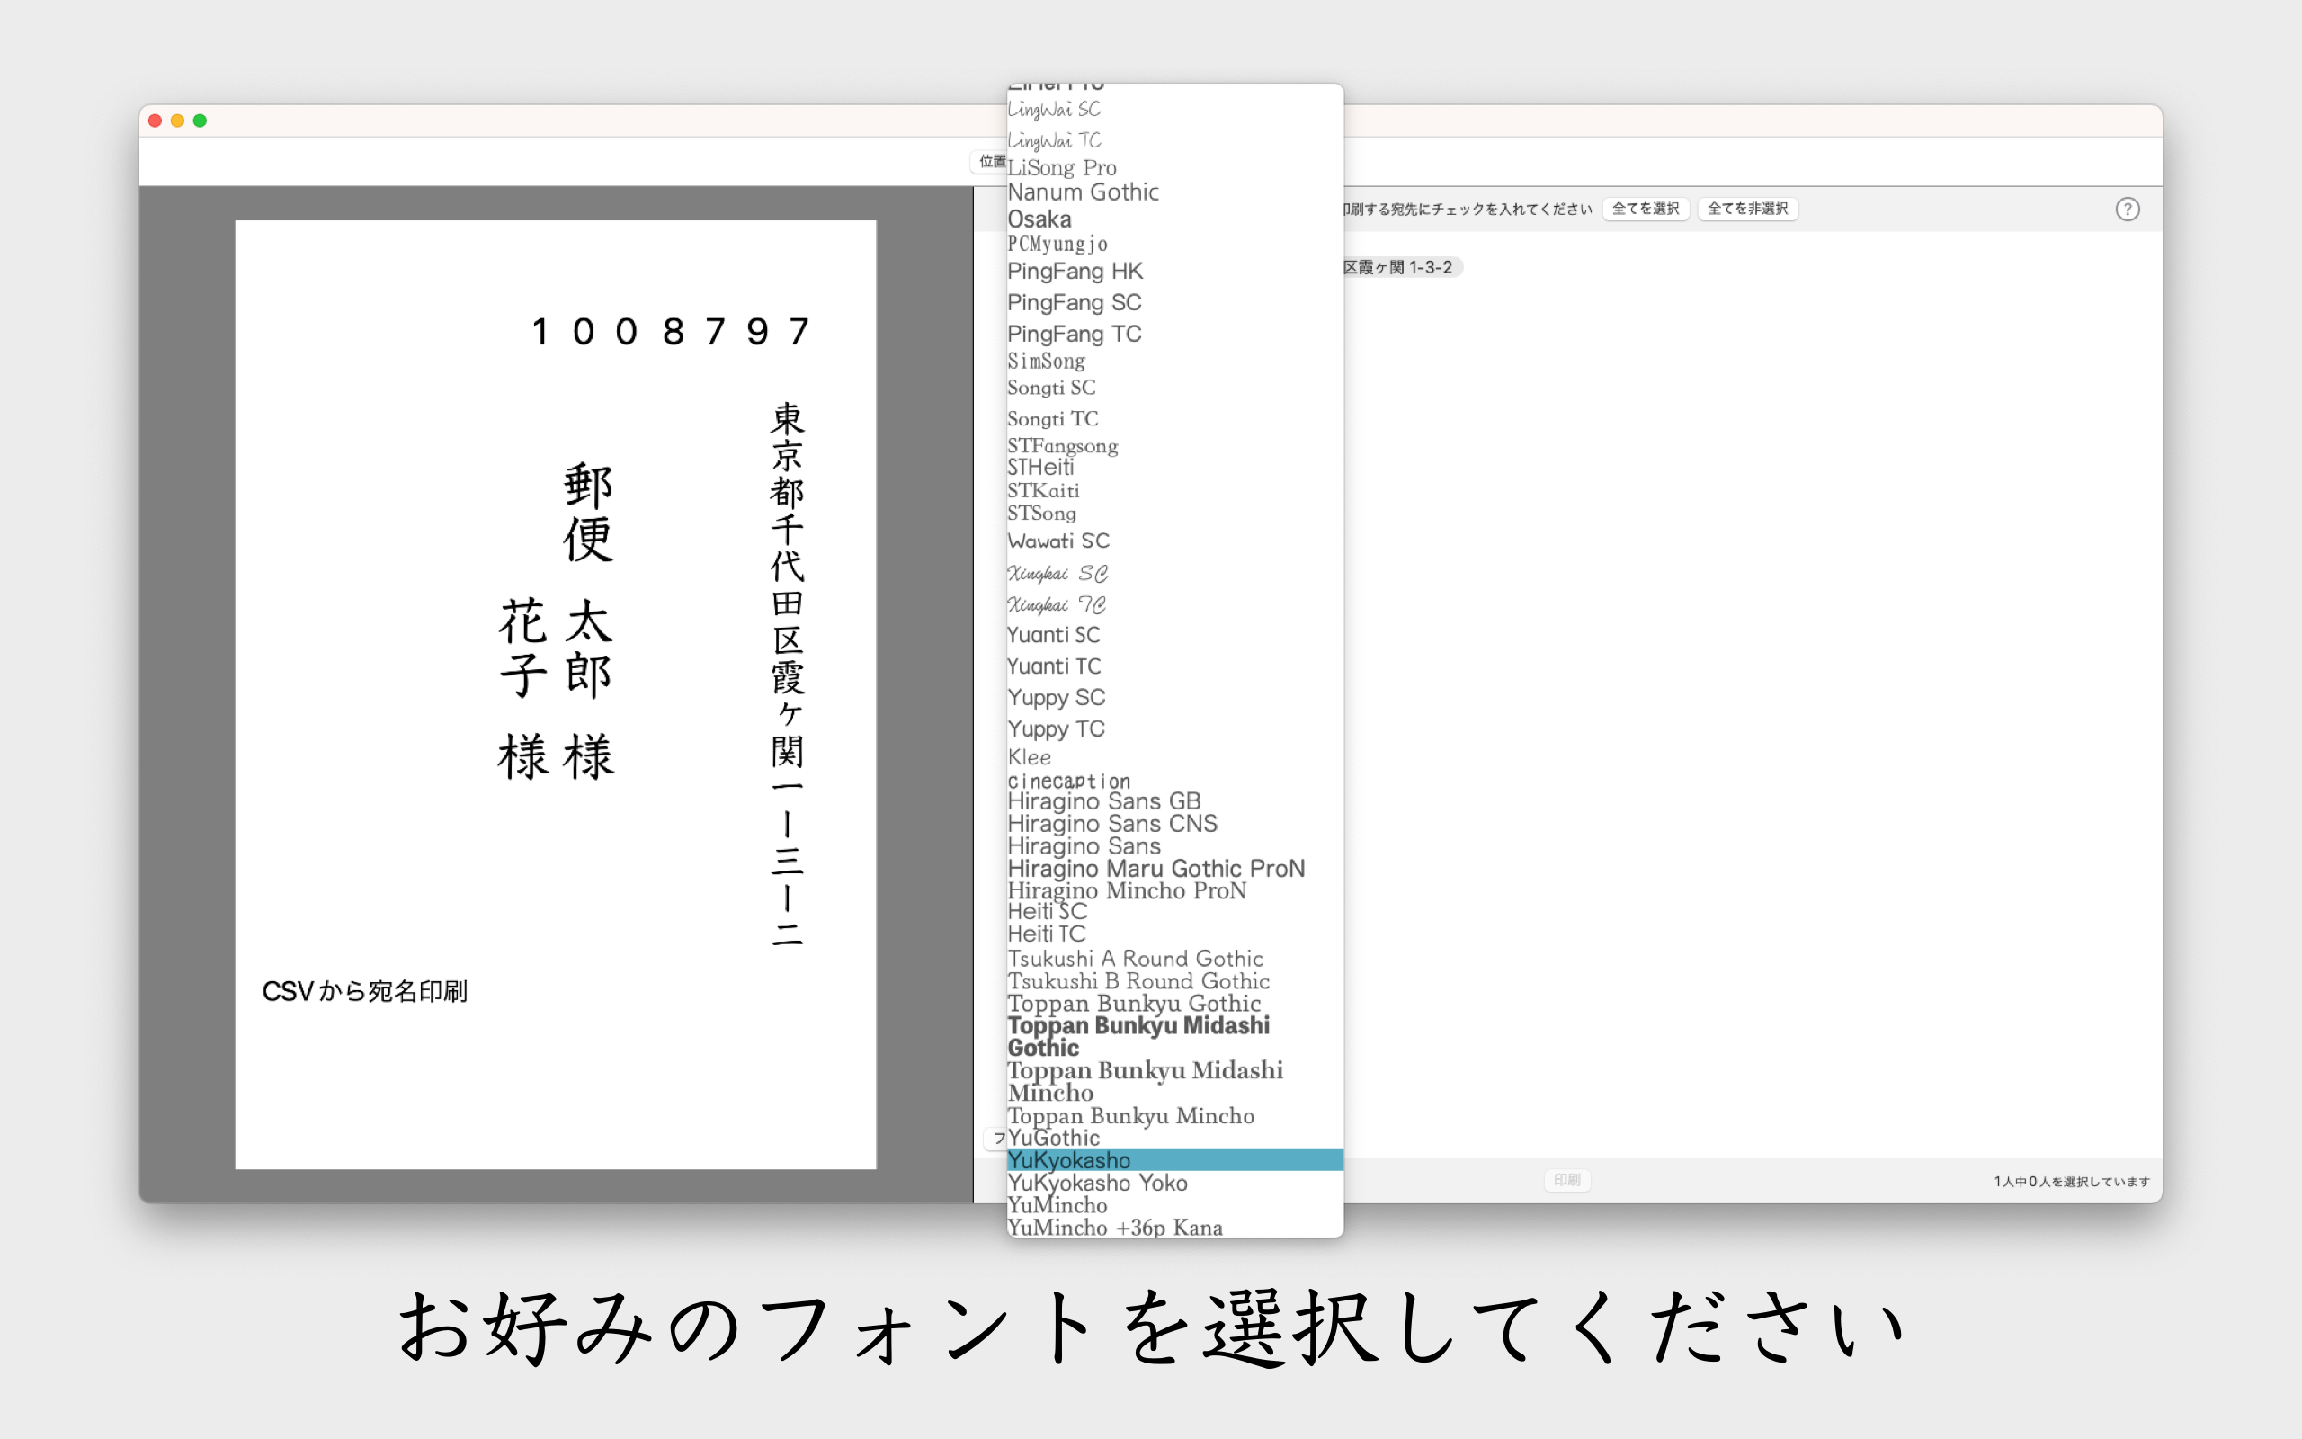Screen dimensions: 2302x1439
Task: Click the green fullscreen window button
Action: [200, 121]
